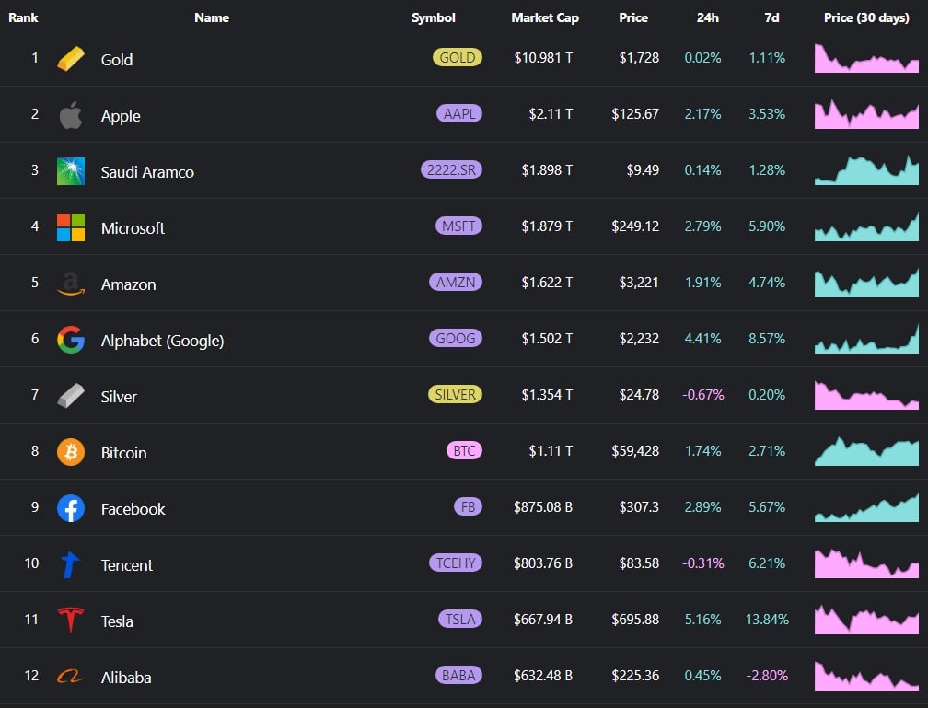Screen dimensions: 928x708
Task: Sort by 7d change column
Action: click(771, 17)
